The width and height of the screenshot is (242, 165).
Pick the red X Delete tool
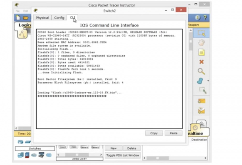pos(202,62)
